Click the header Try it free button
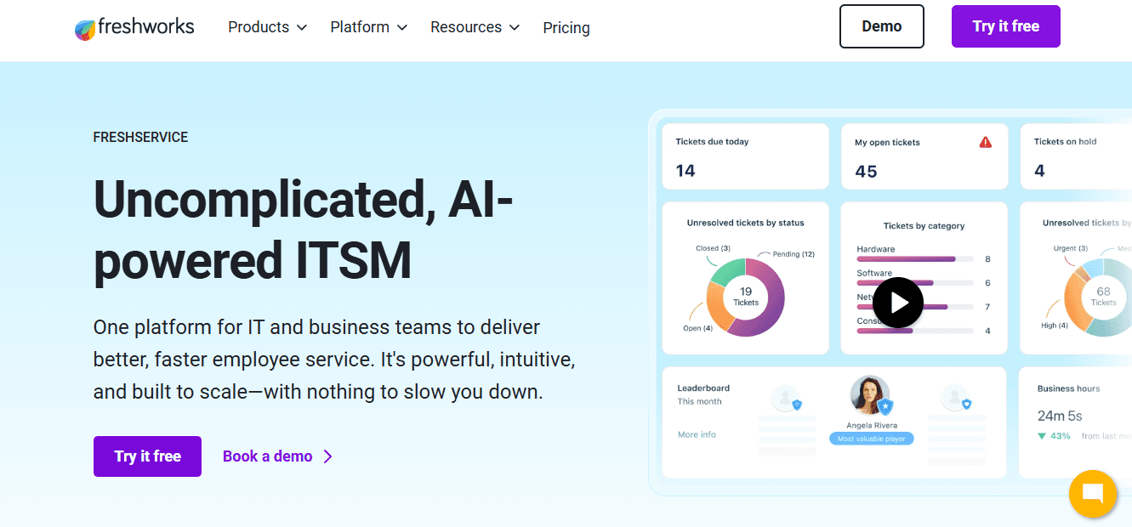Viewport: 1132px width, 527px height. pyautogui.click(x=1006, y=26)
